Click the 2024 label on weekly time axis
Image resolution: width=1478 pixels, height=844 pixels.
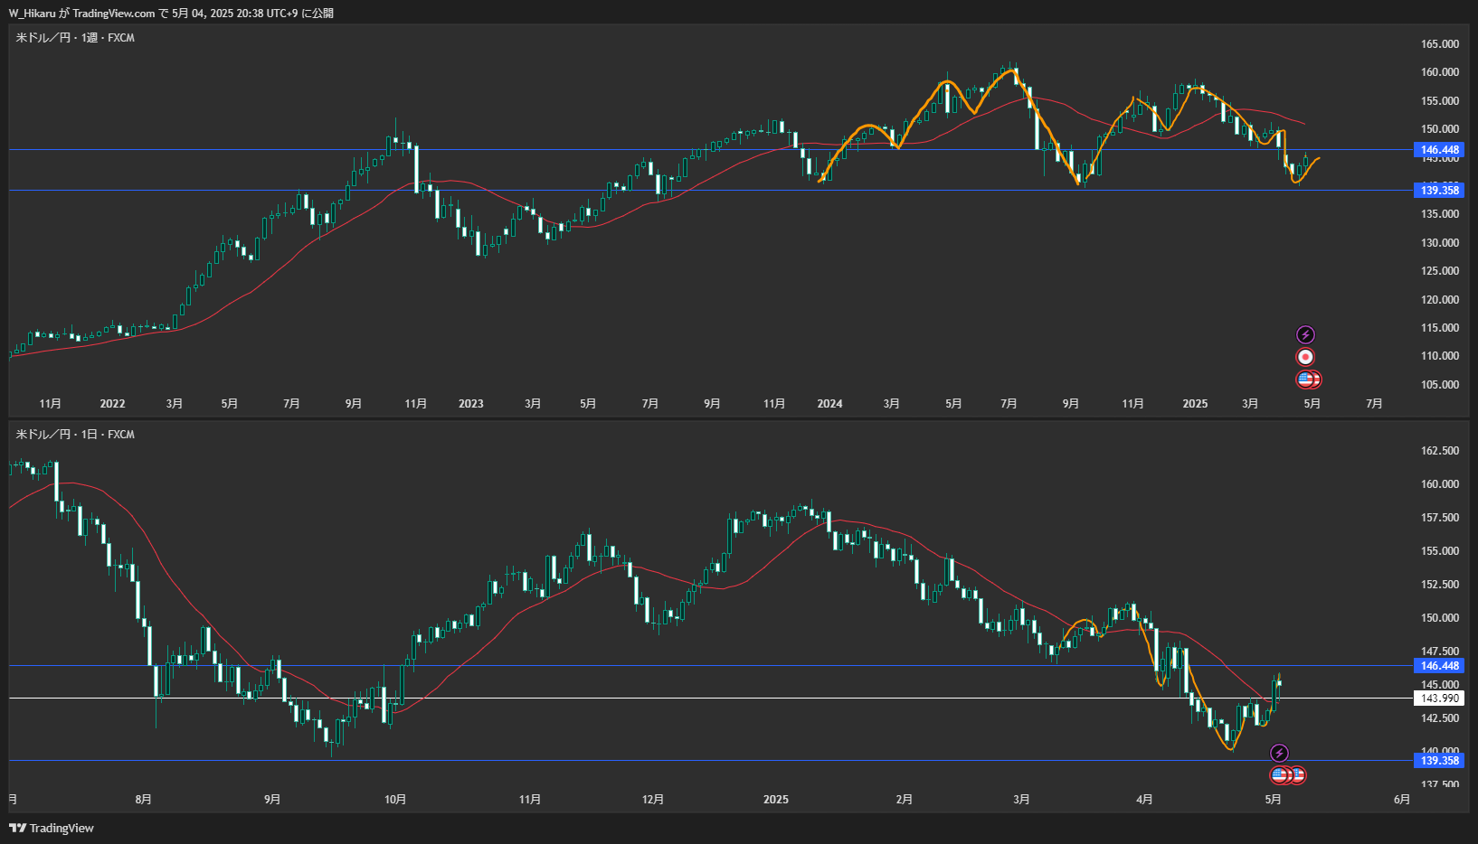tap(829, 404)
